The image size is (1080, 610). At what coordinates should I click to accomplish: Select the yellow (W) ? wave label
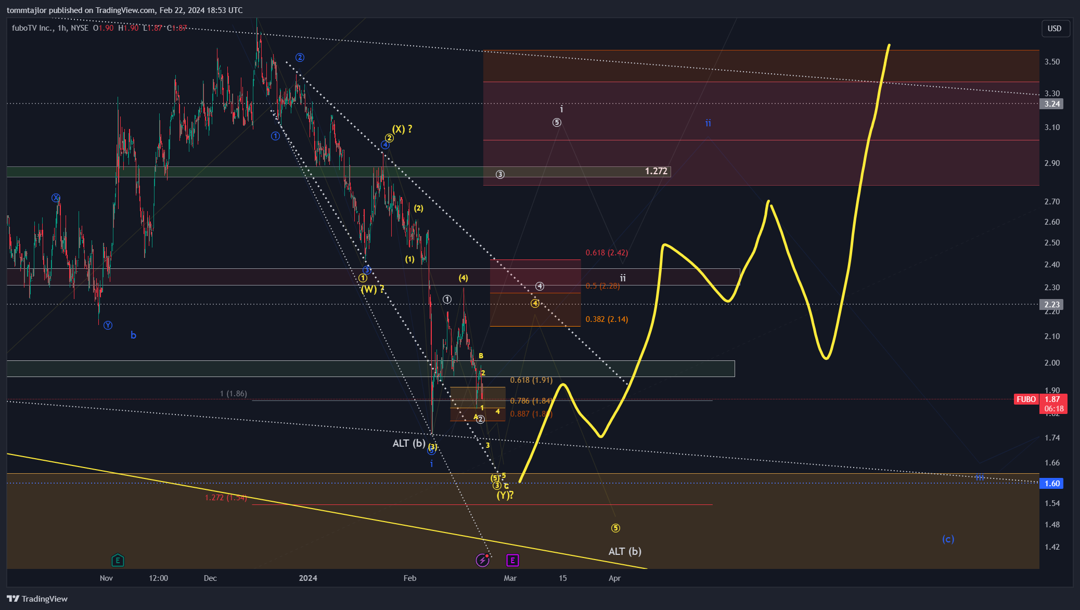372,289
